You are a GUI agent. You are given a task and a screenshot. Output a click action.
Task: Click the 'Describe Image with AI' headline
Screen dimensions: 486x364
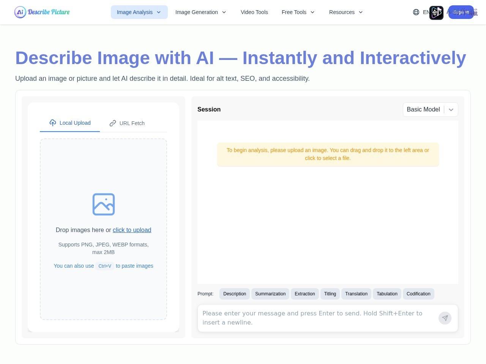(241, 58)
